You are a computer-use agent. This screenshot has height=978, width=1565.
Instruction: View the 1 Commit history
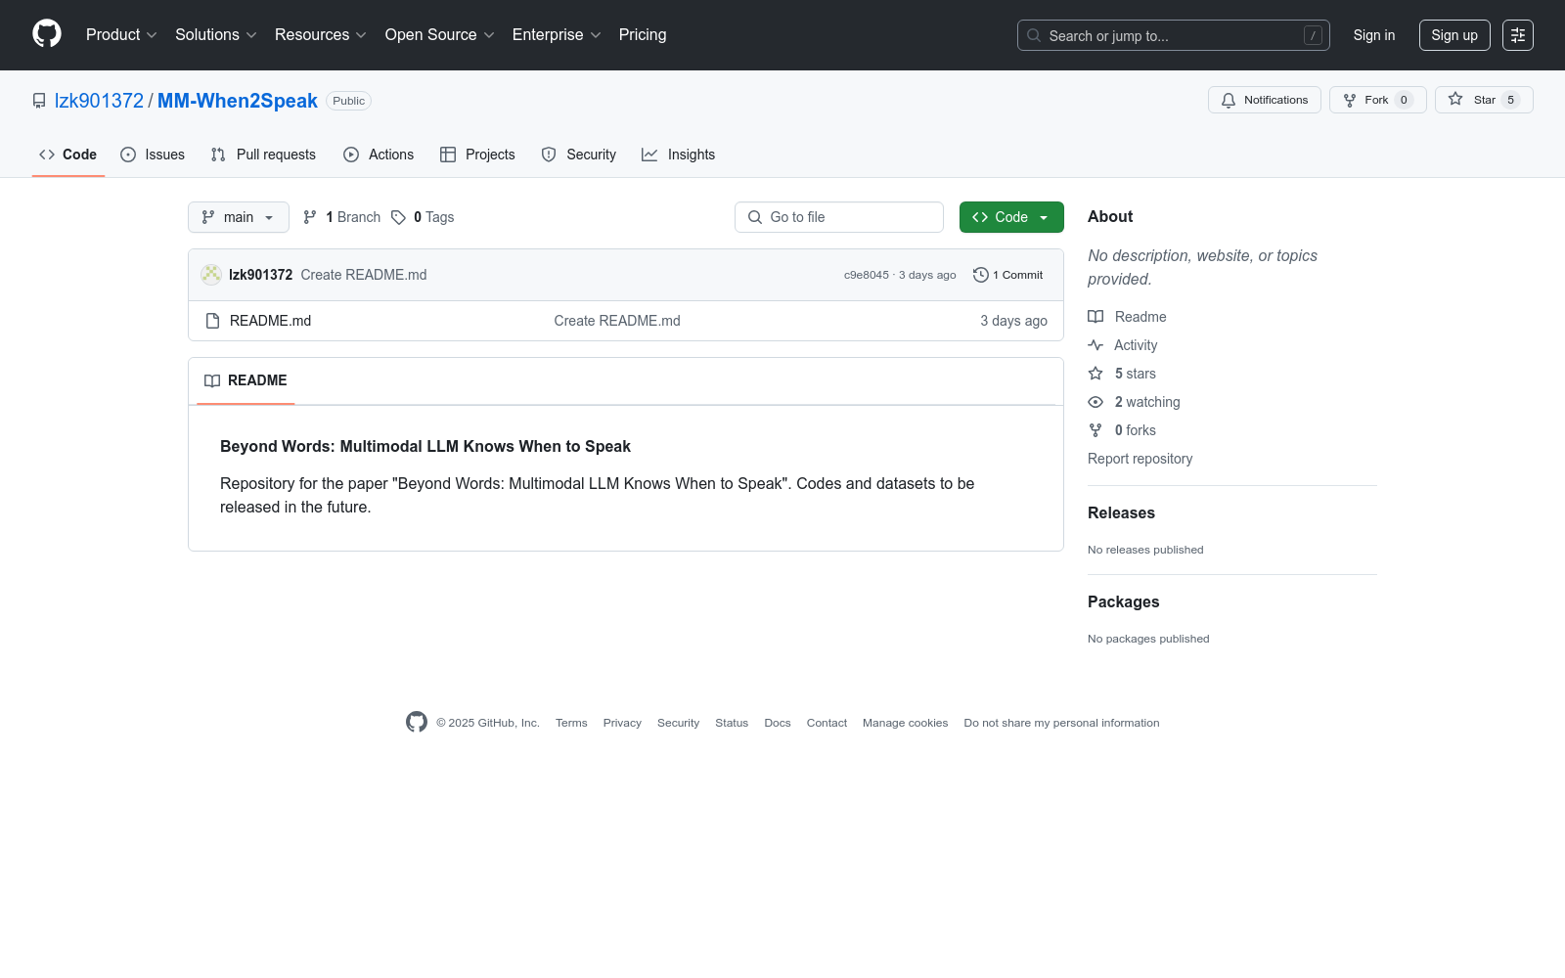[1008, 275]
